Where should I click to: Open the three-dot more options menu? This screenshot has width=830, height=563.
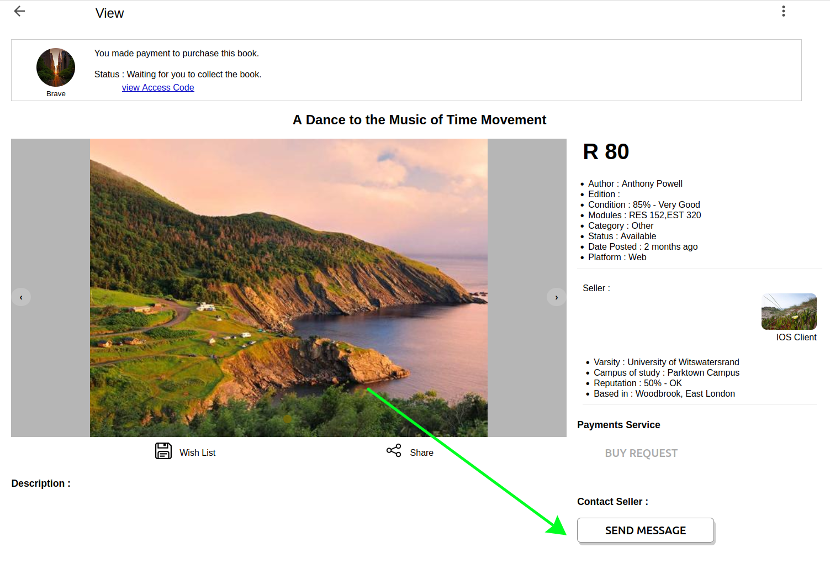pyautogui.click(x=783, y=12)
